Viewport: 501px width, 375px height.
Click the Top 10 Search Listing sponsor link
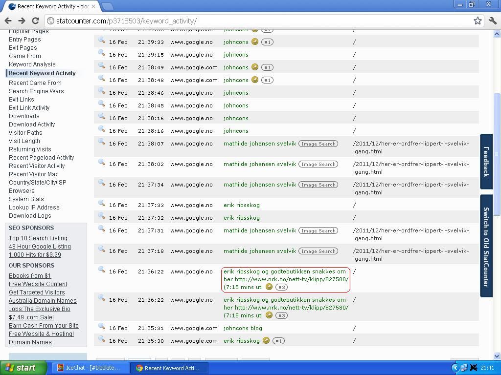(x=38, y=238)
